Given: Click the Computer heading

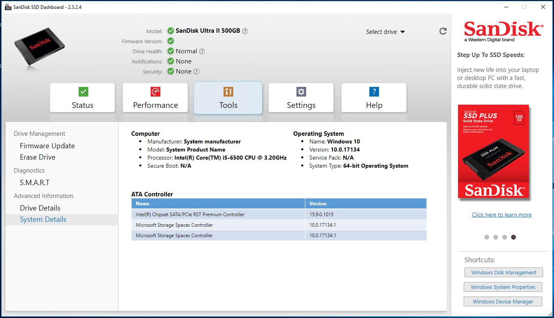Looking at the screenshot, I should [x=145, y=134].
